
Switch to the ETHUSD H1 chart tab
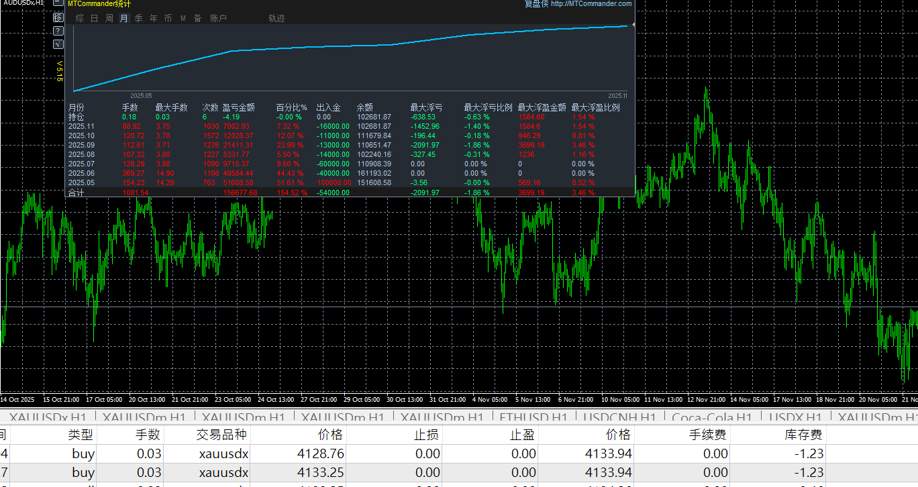point(533,418)
